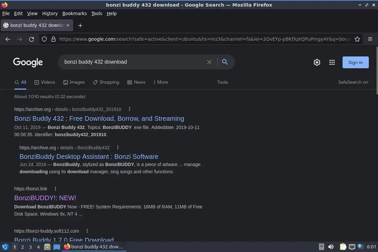Open the View menu
The height and width of the screenshot is (252, 378).
32,13
